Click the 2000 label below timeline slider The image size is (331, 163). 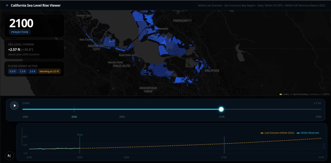tap(25, 117)
